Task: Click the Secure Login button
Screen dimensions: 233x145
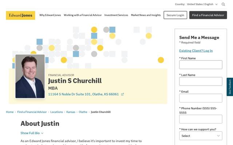Action: pos(175,15)
